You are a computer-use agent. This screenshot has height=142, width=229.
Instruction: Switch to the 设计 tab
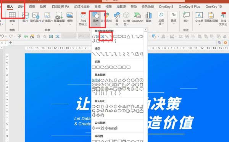[x=21, y=7]
